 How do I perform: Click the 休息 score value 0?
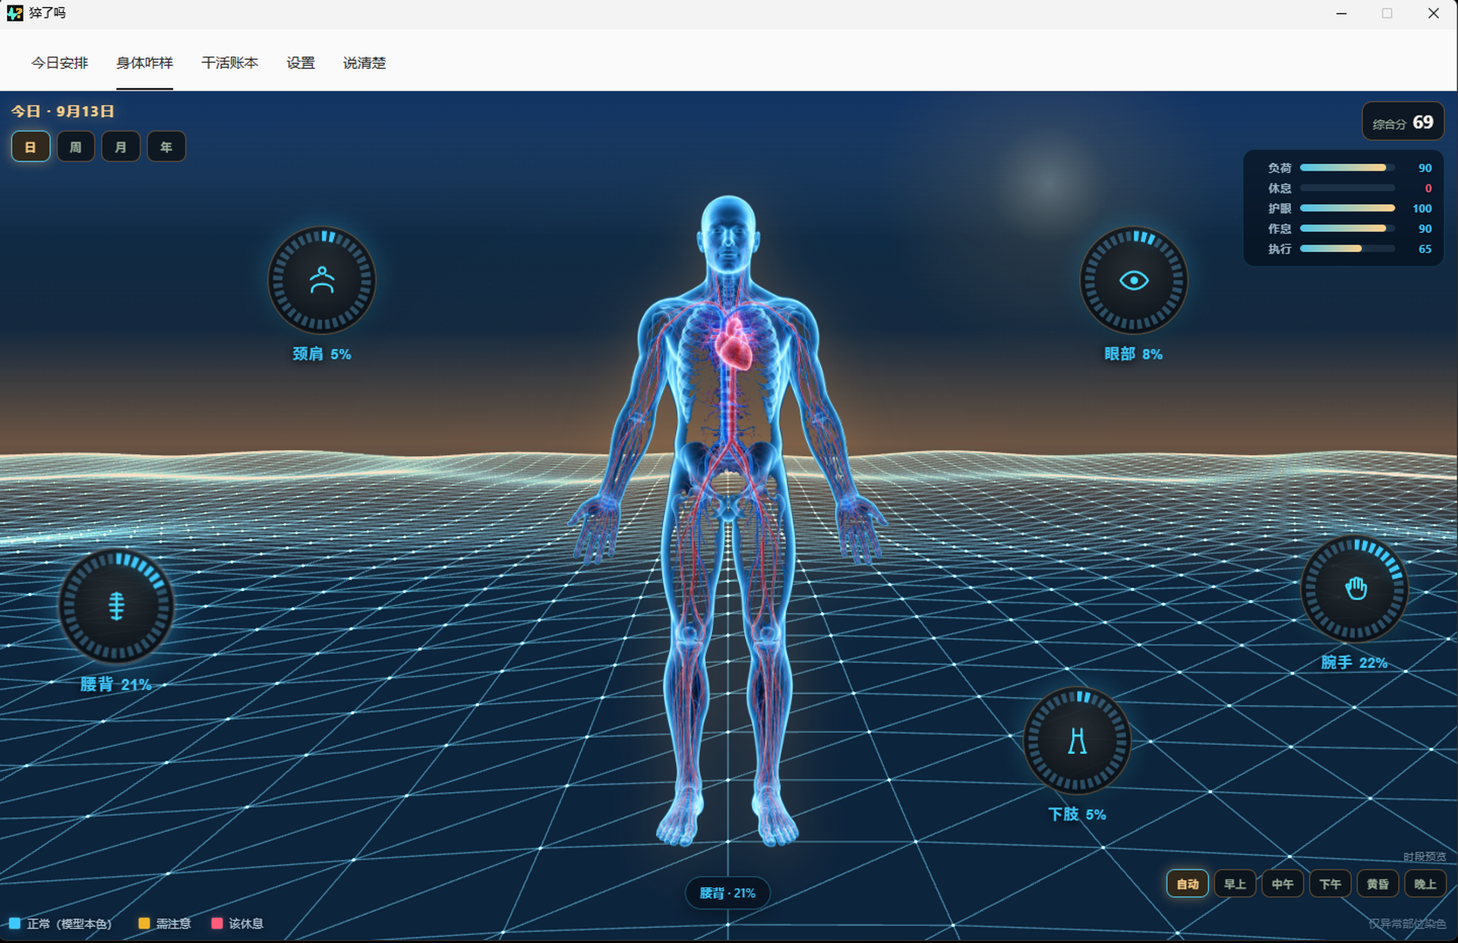(1428, 188)
